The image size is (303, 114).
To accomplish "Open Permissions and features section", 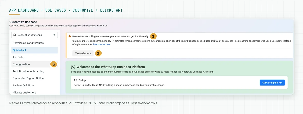I will pos(35,43).
